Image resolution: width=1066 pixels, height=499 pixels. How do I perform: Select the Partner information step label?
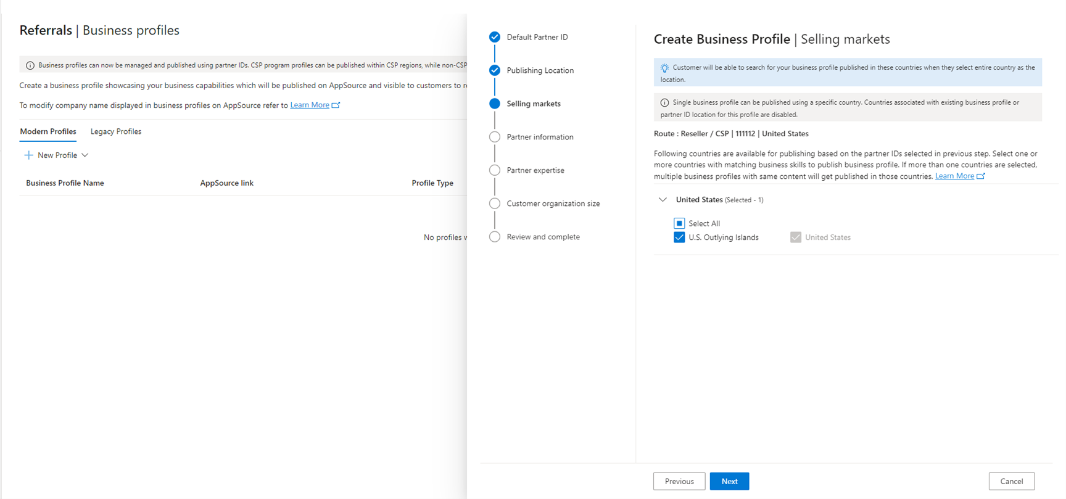click(x=540, y=137)
